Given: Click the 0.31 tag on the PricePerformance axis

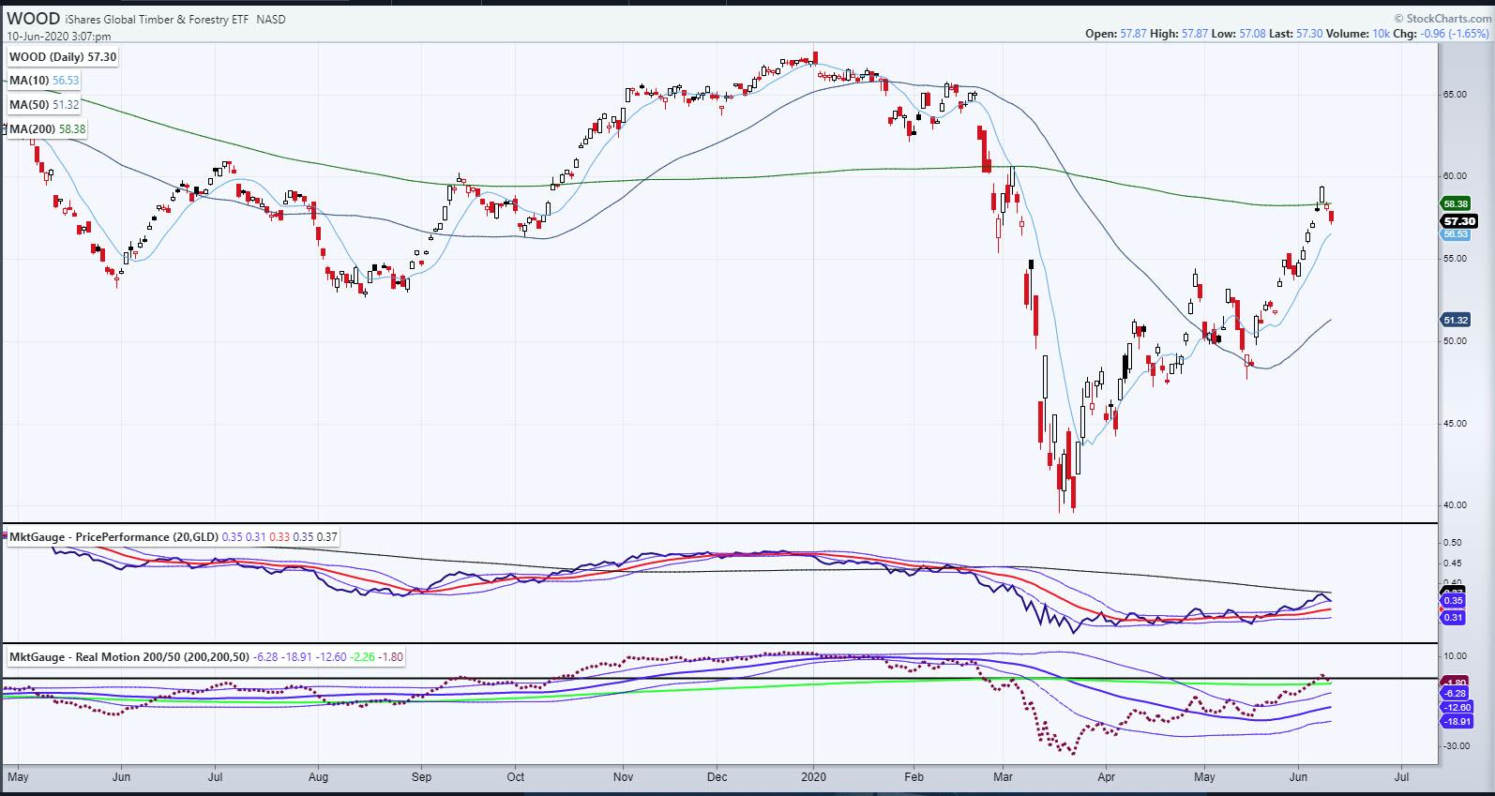Looking at the screenshot, I should (x=1453, y=617).
